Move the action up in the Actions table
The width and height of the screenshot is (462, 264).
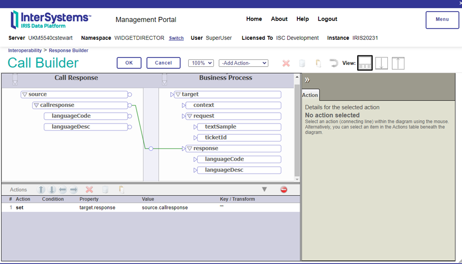click(41, 189)
